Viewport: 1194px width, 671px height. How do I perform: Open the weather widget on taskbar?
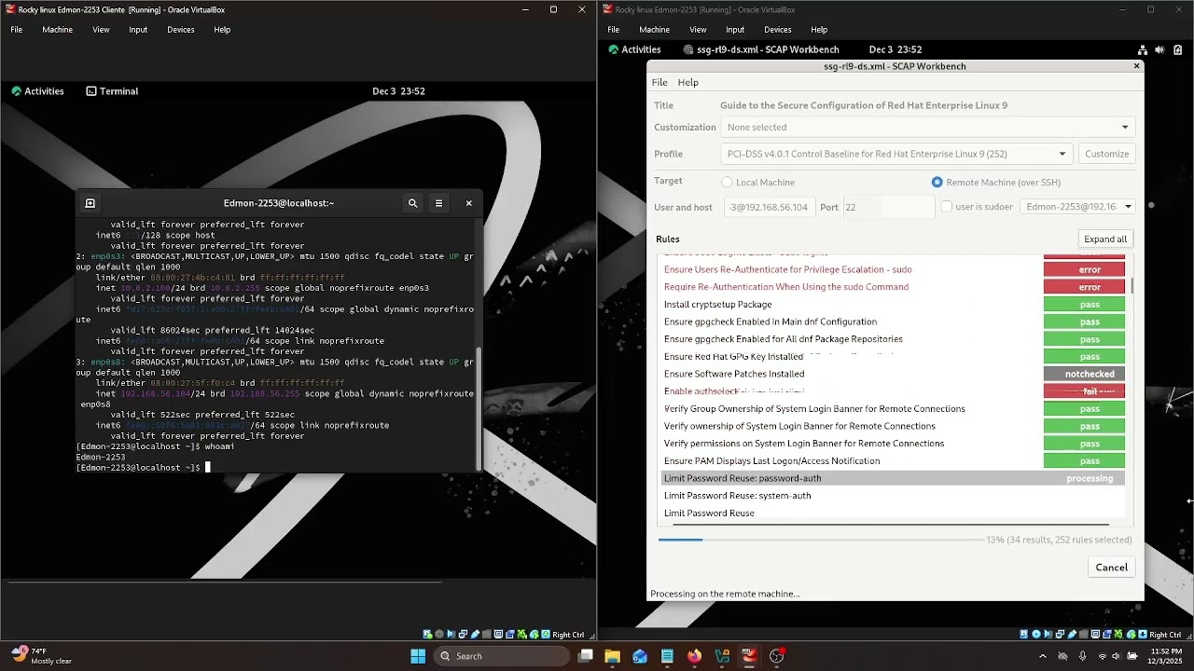pyautogui.click(x=41, y=656)
